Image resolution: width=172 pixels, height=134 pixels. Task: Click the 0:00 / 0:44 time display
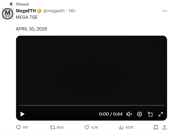111,114
